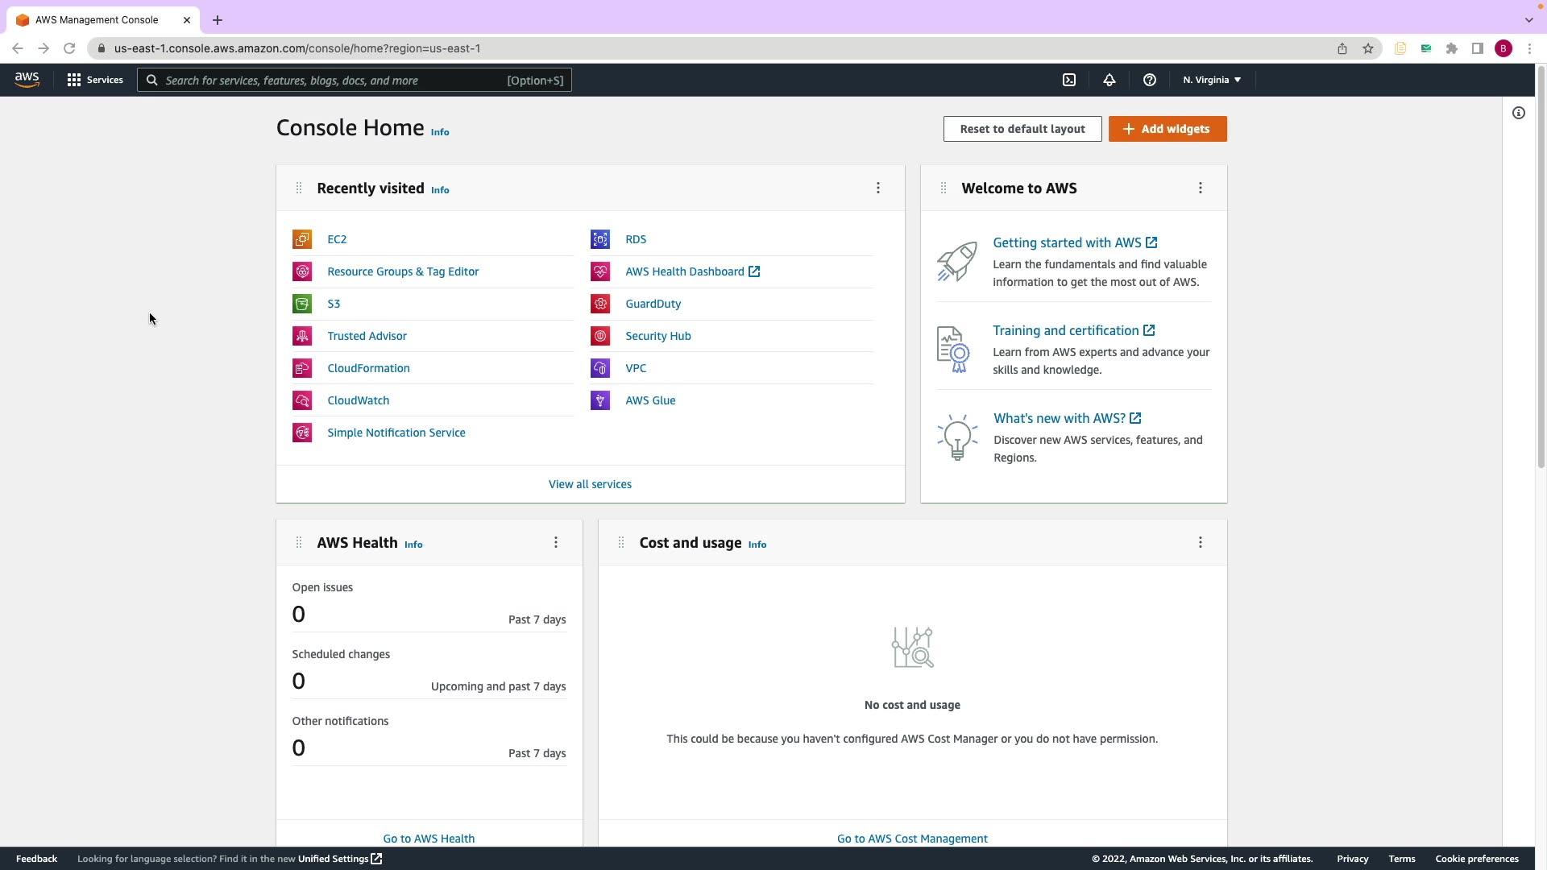Click the info panel icon at right
This screenshot has height=870, width=1547.
point(1519,113)
